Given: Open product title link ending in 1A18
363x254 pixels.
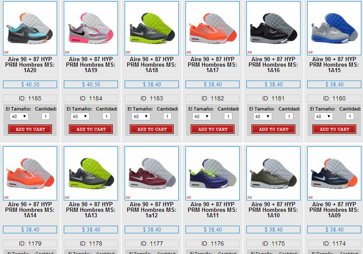Looking at the screenshot, I should [x=152, y=65].
